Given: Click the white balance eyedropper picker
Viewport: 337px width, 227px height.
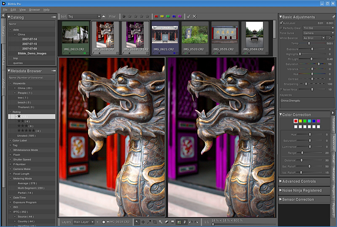Looking at the screenshot, I should pyautogui.click(x=329, y=38).
